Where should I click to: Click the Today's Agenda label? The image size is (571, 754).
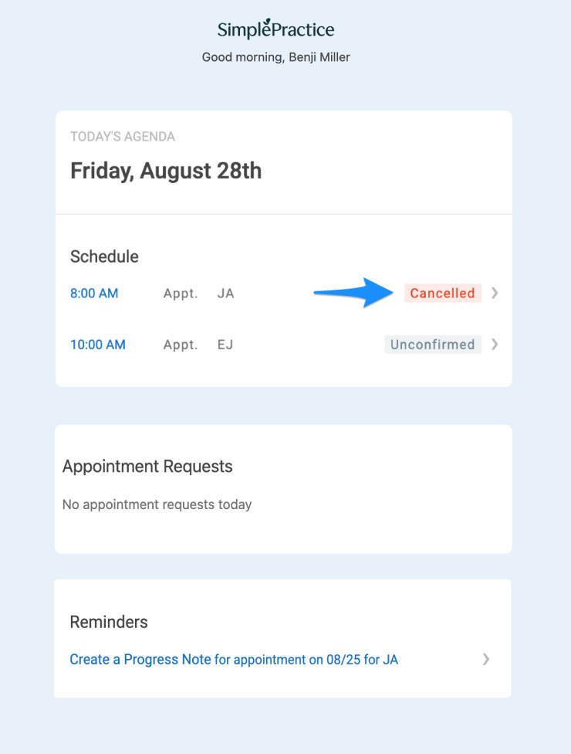point(123,137)
